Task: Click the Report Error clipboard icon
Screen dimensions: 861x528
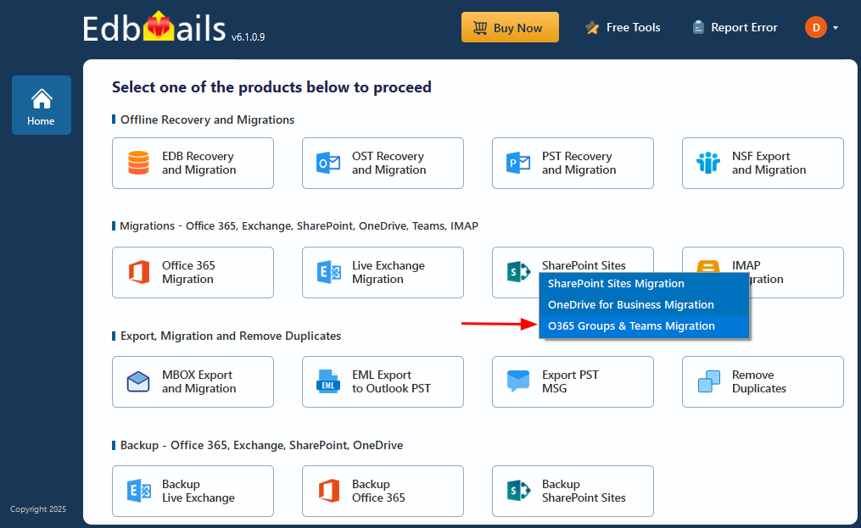Action: click(698, 27)
